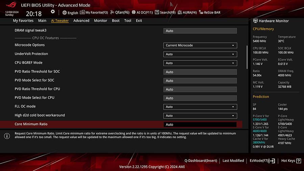
Task: Toggle ReSize BAR option
Action: coord(209,13)
